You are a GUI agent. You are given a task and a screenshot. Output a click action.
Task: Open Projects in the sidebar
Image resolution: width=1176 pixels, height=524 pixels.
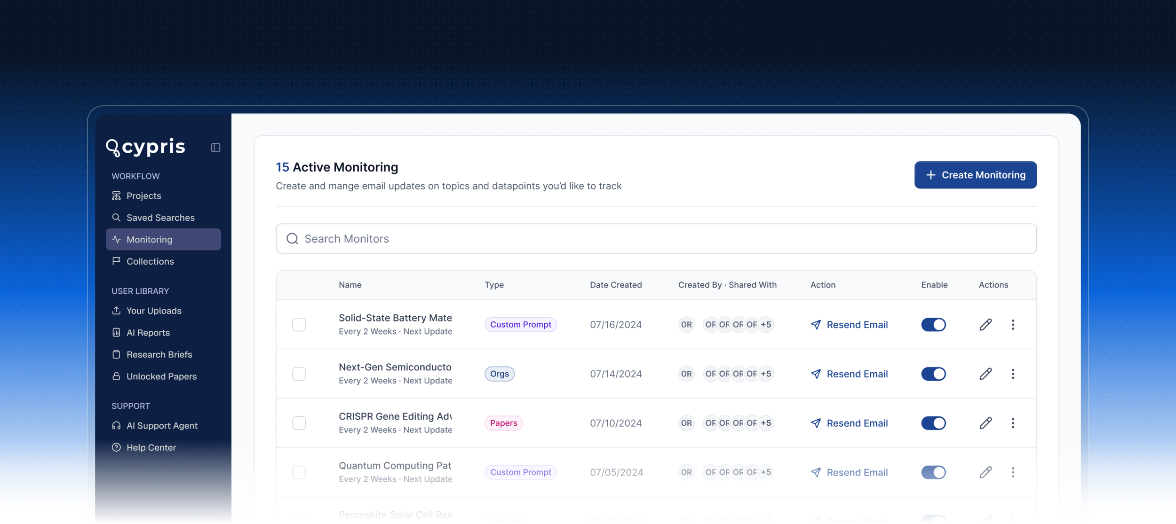pos(163,196)
